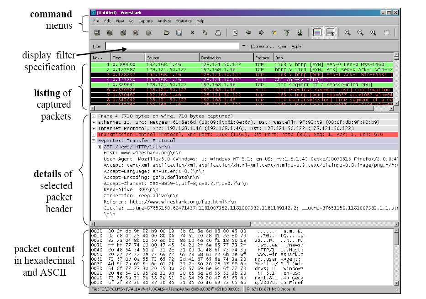The width and height of the screenshot is (426, 299).
Task: Open a capture file
Action: coord(166,32)
